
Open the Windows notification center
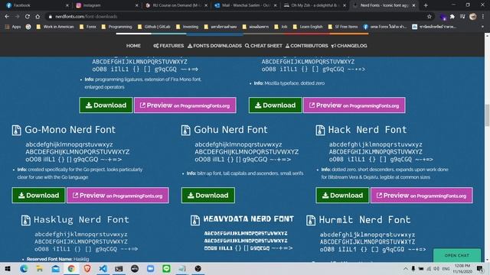pos(480,268)
